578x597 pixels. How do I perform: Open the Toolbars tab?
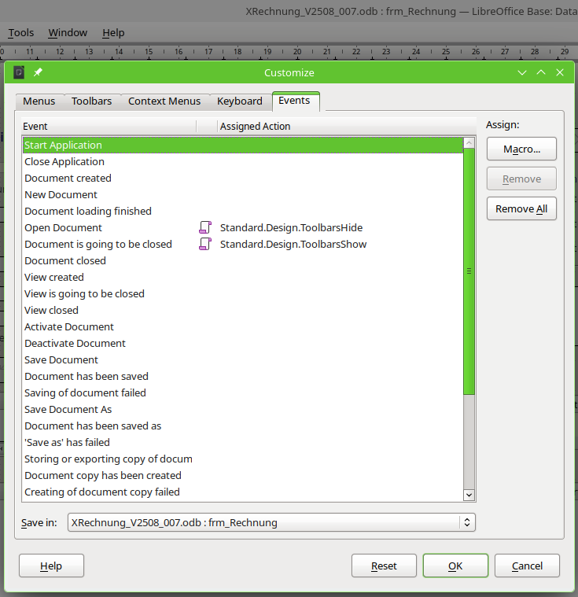click(x=91, y=101)
